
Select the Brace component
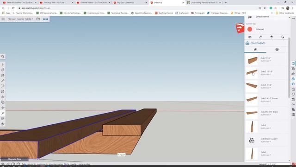coord(266,113)
